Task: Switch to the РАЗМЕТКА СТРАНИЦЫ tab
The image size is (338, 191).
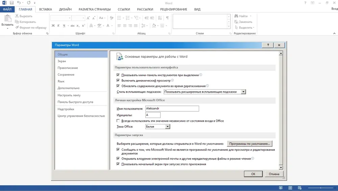Action: click(95, 9)
